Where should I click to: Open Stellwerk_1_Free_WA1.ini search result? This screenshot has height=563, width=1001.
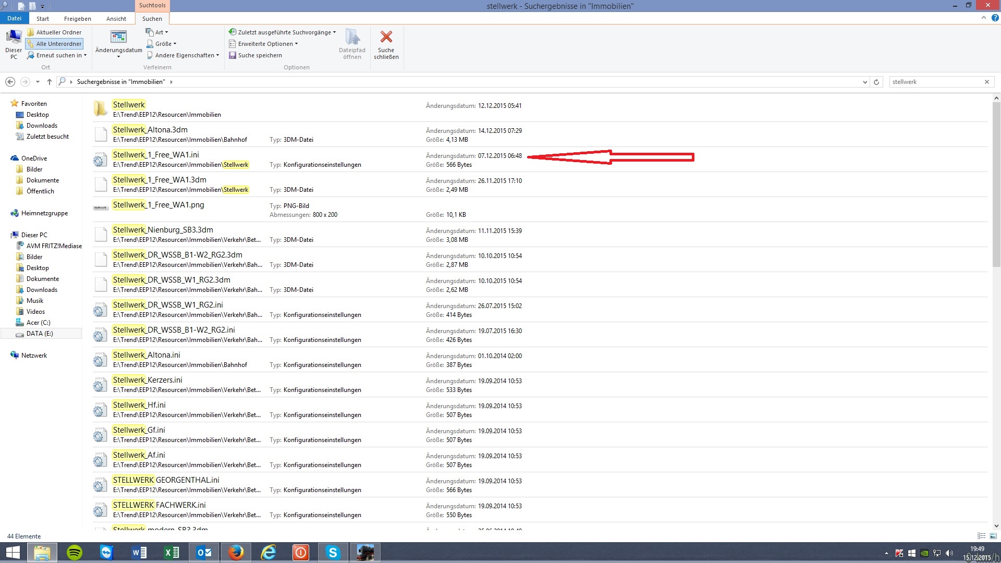156,155
